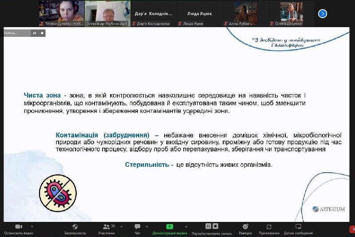
Task: Select Люда Яцюк participant tile
Action: [199, 13]
